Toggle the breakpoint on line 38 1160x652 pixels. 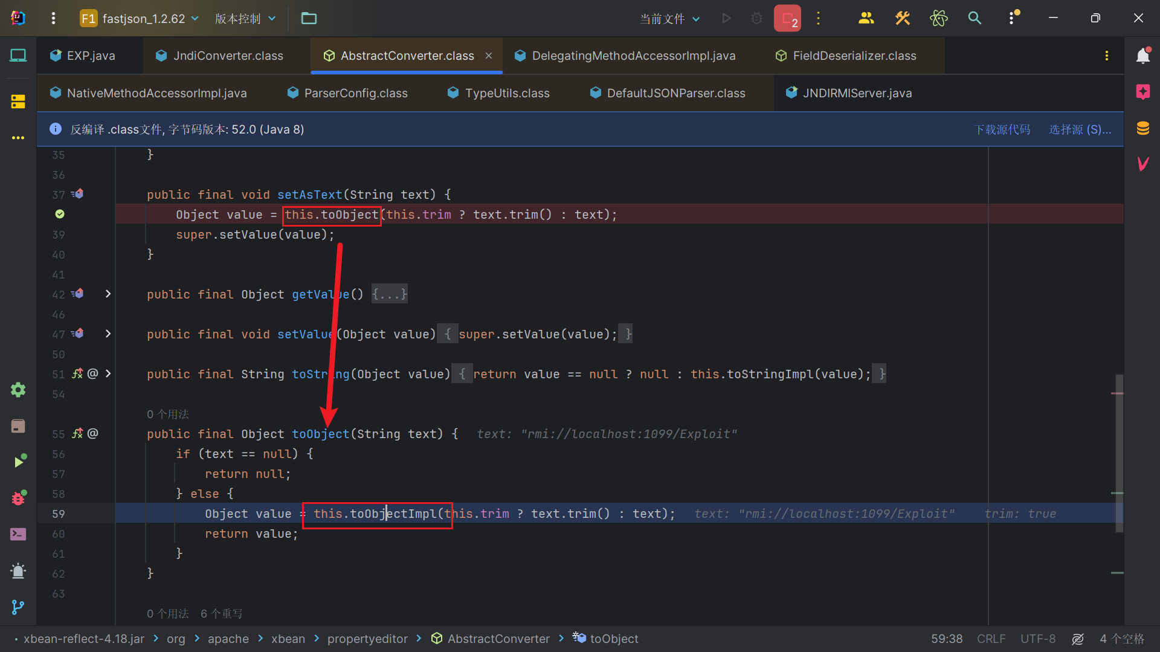pyautogui.click(x=60, y=214)
